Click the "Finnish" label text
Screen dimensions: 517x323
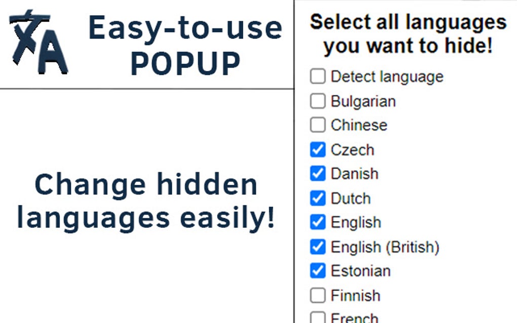click(355, 295)
